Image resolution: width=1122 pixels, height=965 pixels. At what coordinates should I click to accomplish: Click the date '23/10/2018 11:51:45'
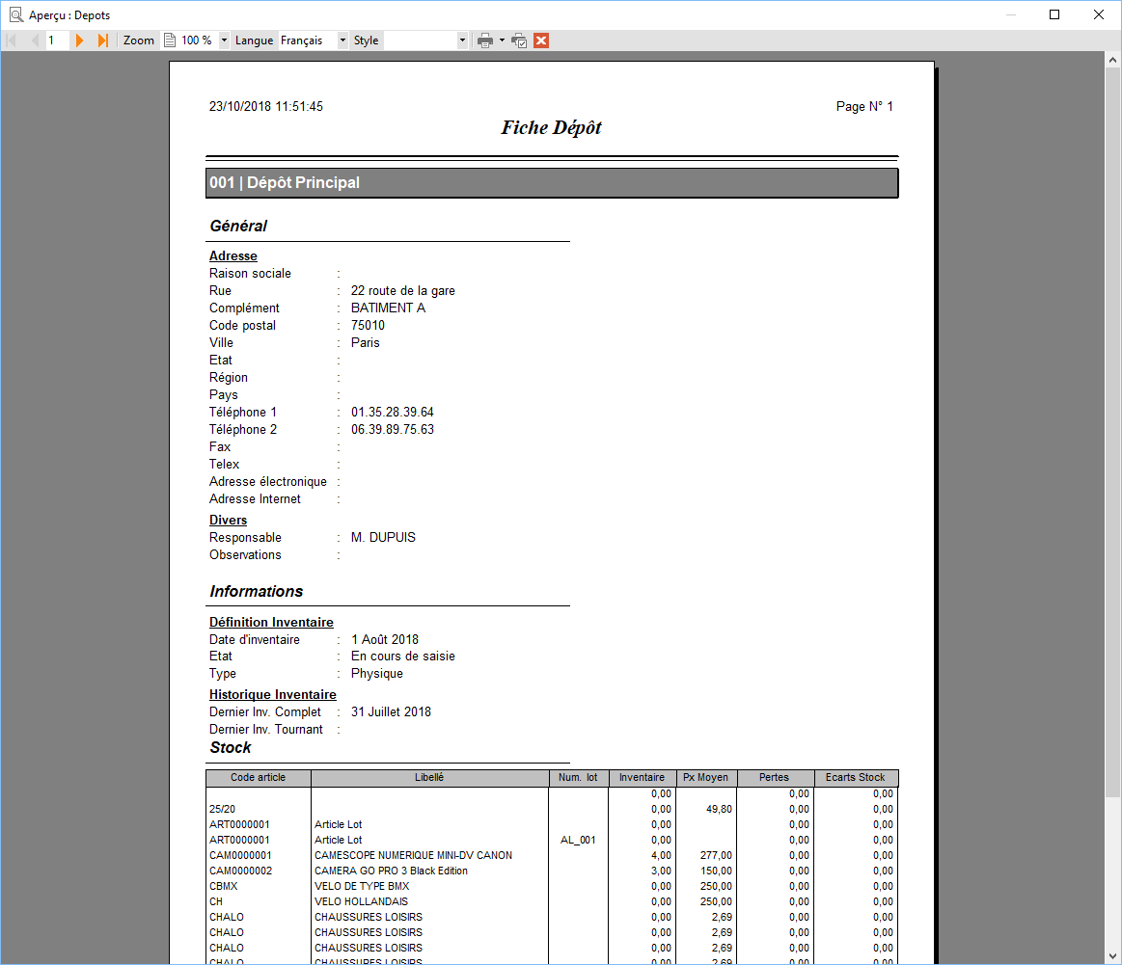(266, 106)
